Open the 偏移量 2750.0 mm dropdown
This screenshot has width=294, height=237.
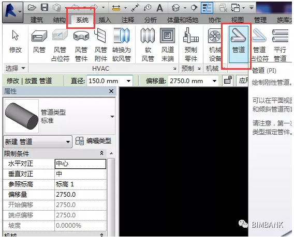tap(214, 81)
